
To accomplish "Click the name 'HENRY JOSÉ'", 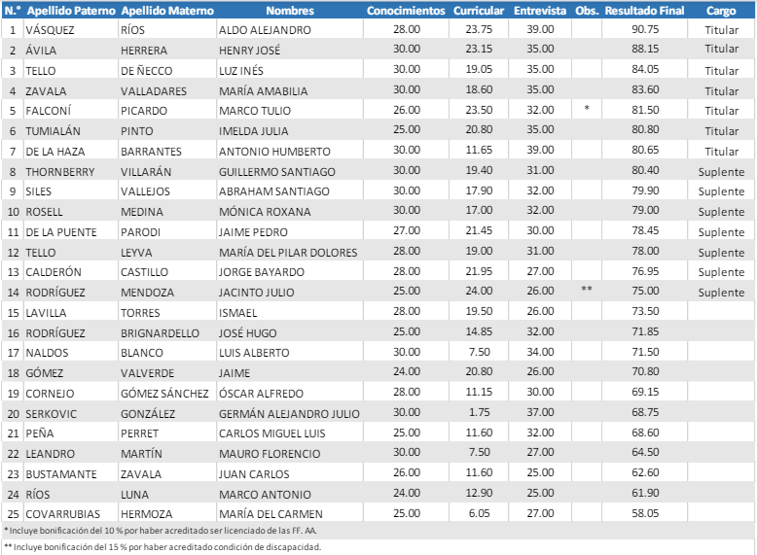I will click(x=250, y=51).
